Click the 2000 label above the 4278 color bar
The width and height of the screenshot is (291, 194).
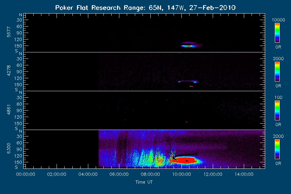(x=278, y=59)
